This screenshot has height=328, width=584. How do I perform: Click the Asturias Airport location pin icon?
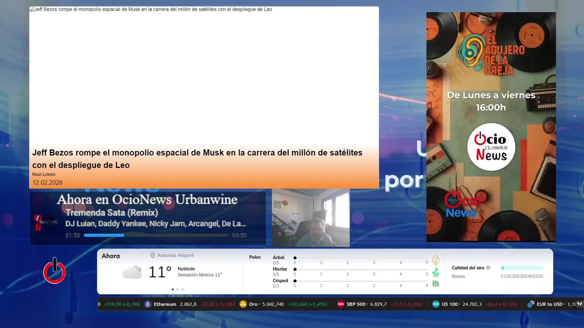[153, 256]
